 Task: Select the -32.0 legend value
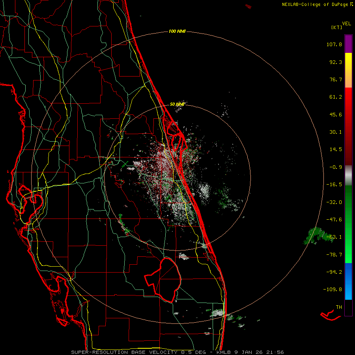(334, 202)
